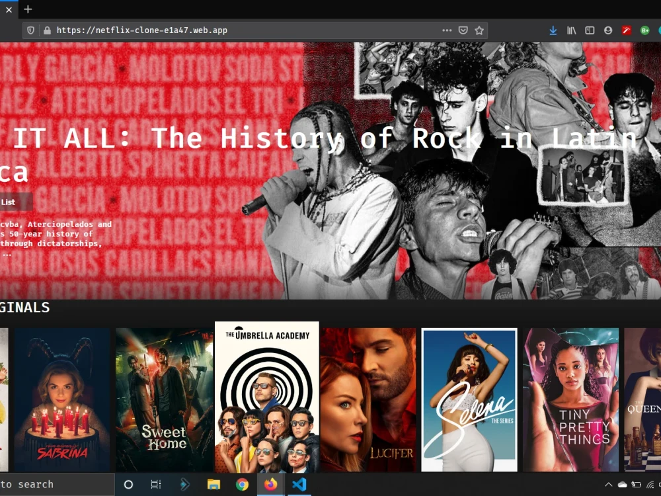The width and height of the screenshot is (661, 496).
Task: Open OneDrive cloud icon in tray
Action: pos(622,485)
